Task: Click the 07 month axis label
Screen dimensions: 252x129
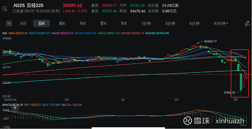Action: pos(177,100)
